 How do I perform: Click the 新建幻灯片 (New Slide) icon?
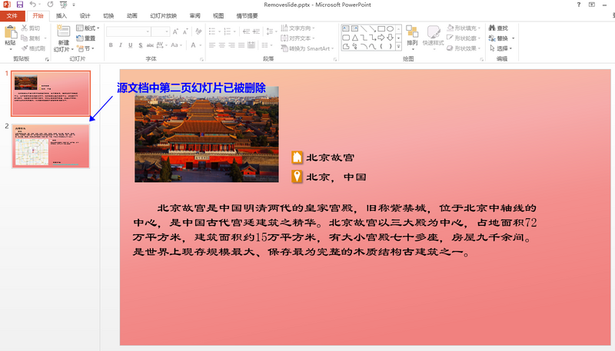pos(63,31)
